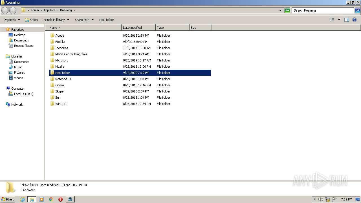
Task: Open Downloads in the navigation pane
Action: [x=21, y=40]
